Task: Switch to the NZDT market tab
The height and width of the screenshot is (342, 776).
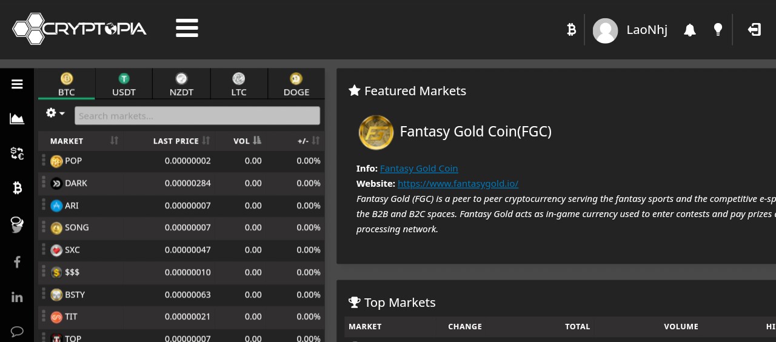Action: pos(181,84)
